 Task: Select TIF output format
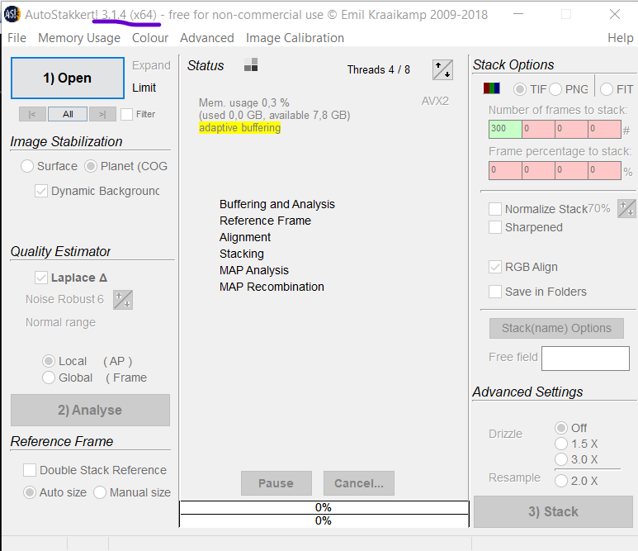520,89
